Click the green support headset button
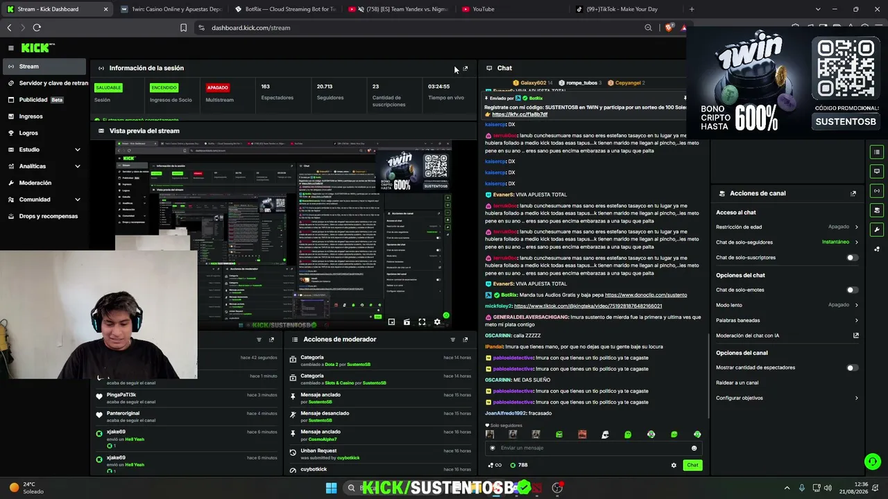This screenshot has width=888, height=499. 873,461
